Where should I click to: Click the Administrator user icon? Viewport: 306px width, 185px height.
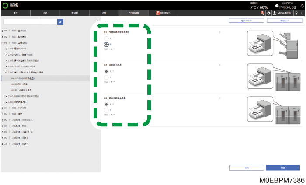coord(275,13)
